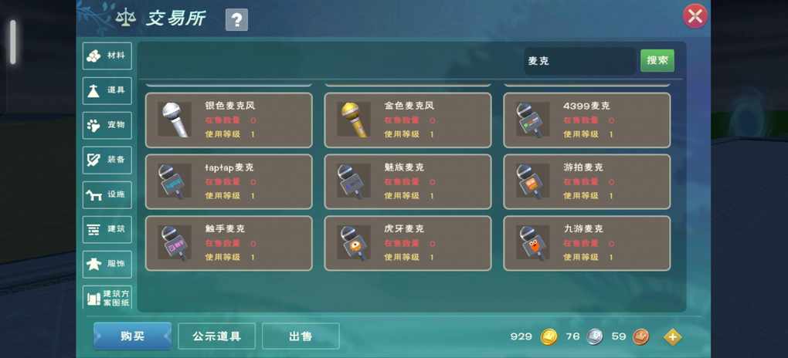Open the 装备 equipment category
The width and height of the screenshot is (788, 358).
click(x=107, y=160)
